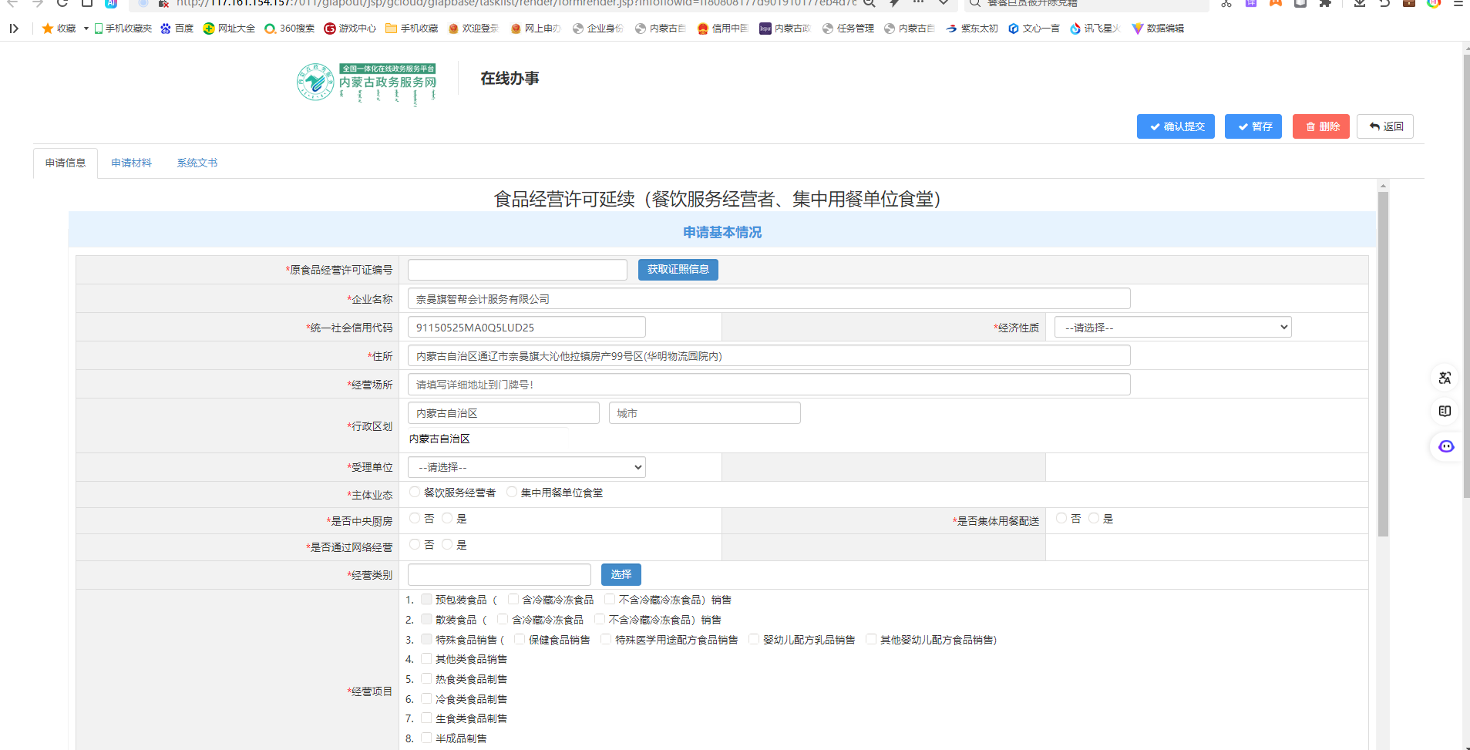This screenshot has width=1470, height=750.
Task: Open the 百度 bookmark
Action: [177, 29]
